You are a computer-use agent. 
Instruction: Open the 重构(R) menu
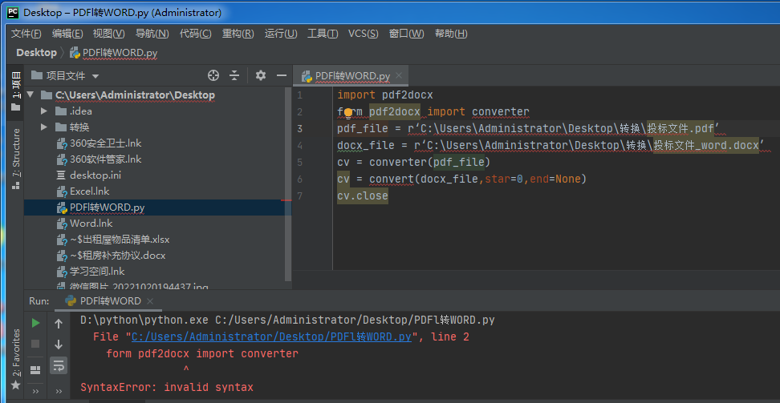click(x=238, y=34)
